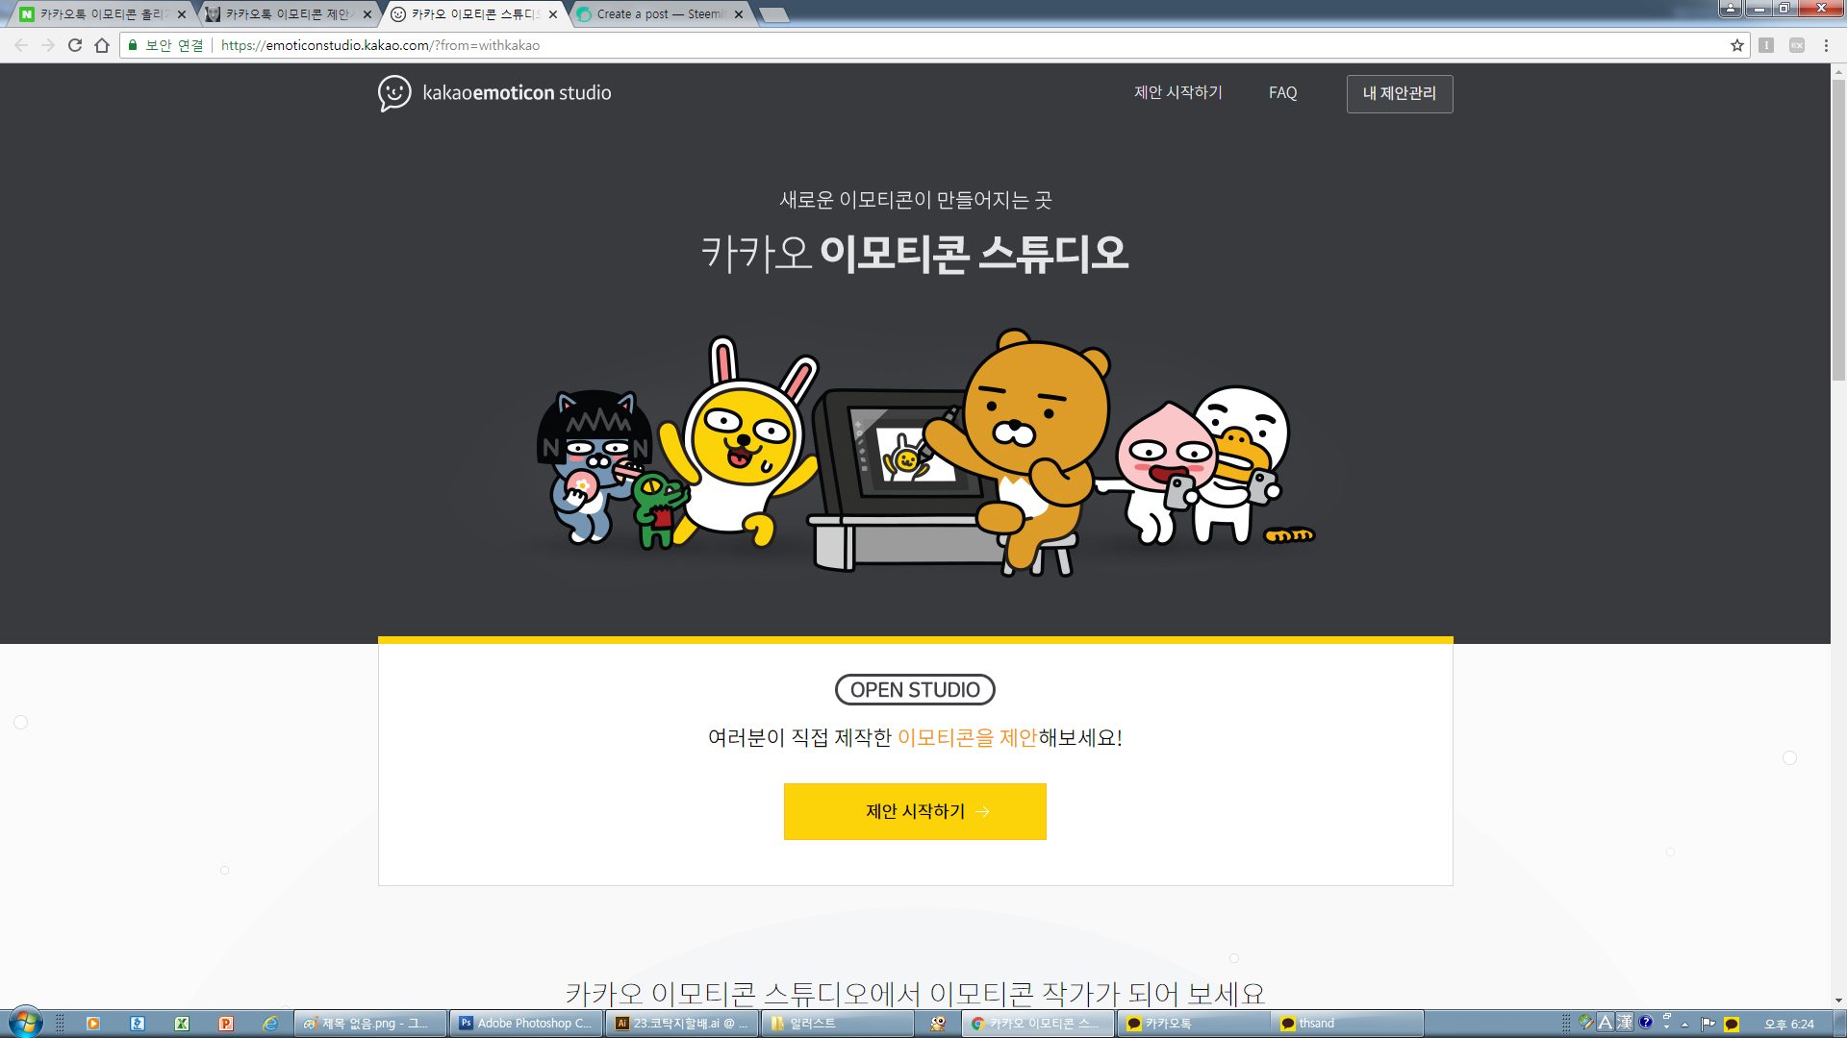Bookmark this page with star icon
Viewport: 1847px width, 1038px height.
coord(1736,45)
